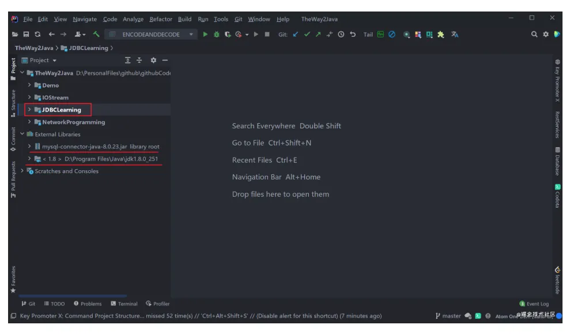Click the Open folder toolbar icon
This screenshot has width=570, height=336.
14,35
